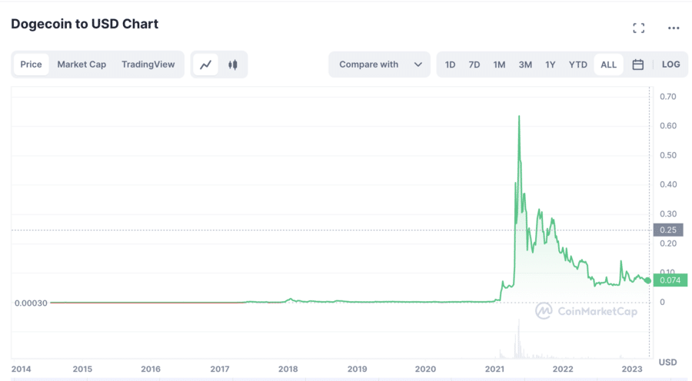Set chart range to 1M
692x381 pixels.
point(499,65)
